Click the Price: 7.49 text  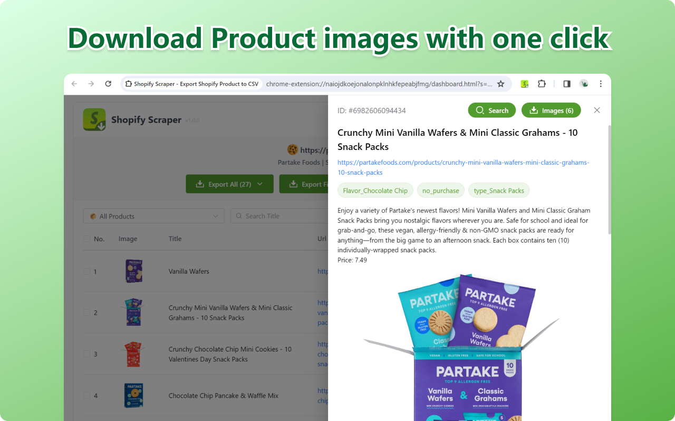(352, 260)
